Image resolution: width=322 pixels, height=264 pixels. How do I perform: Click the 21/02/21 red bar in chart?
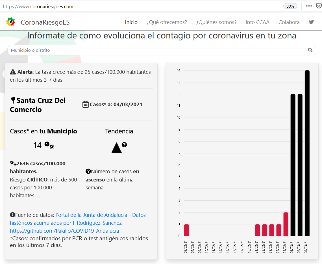(x=257, y=230)
